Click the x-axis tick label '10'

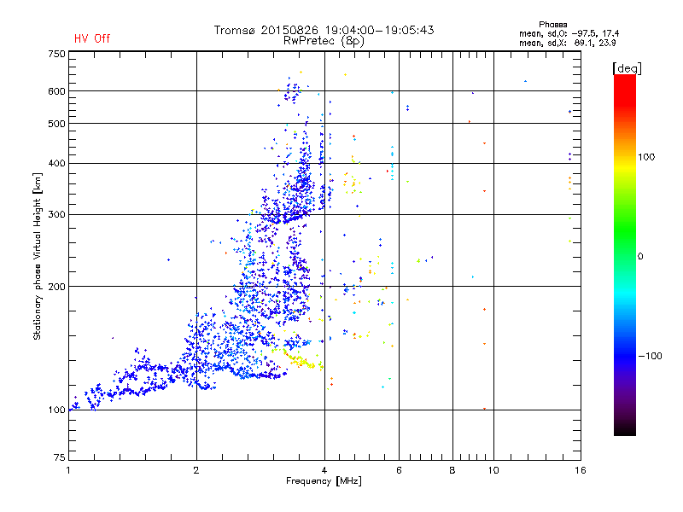tap(493, 470)
